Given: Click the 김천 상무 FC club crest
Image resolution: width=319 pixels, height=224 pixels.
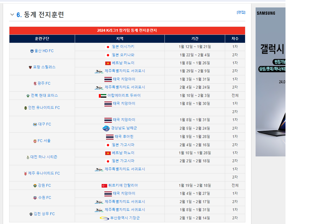Looking at the screenshot, I should click(31, 214).
